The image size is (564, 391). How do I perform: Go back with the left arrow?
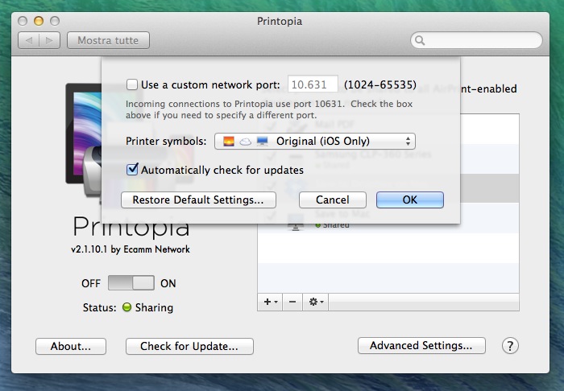[29, 40]
